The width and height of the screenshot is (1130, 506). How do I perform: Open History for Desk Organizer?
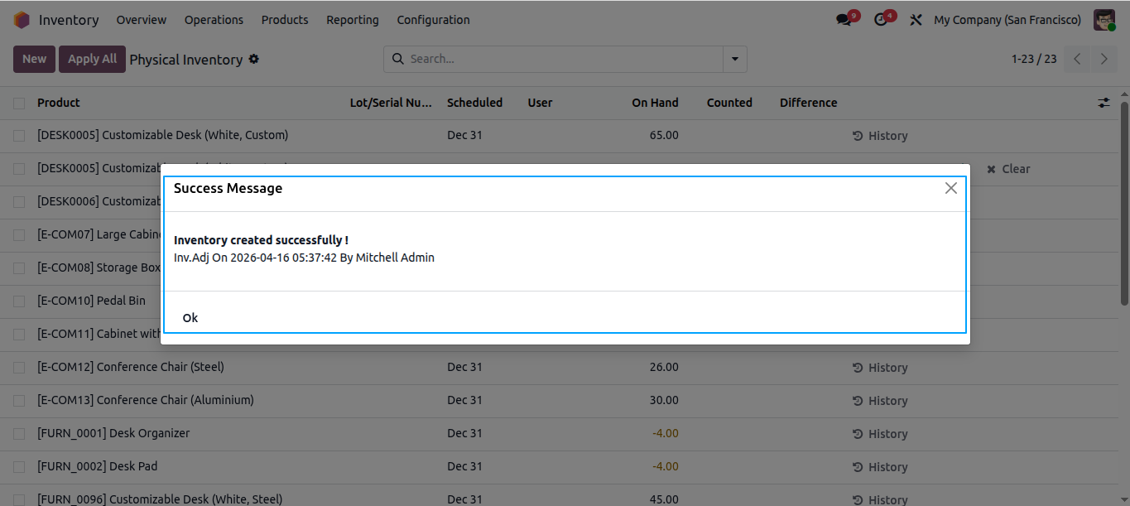coord(880,434)
